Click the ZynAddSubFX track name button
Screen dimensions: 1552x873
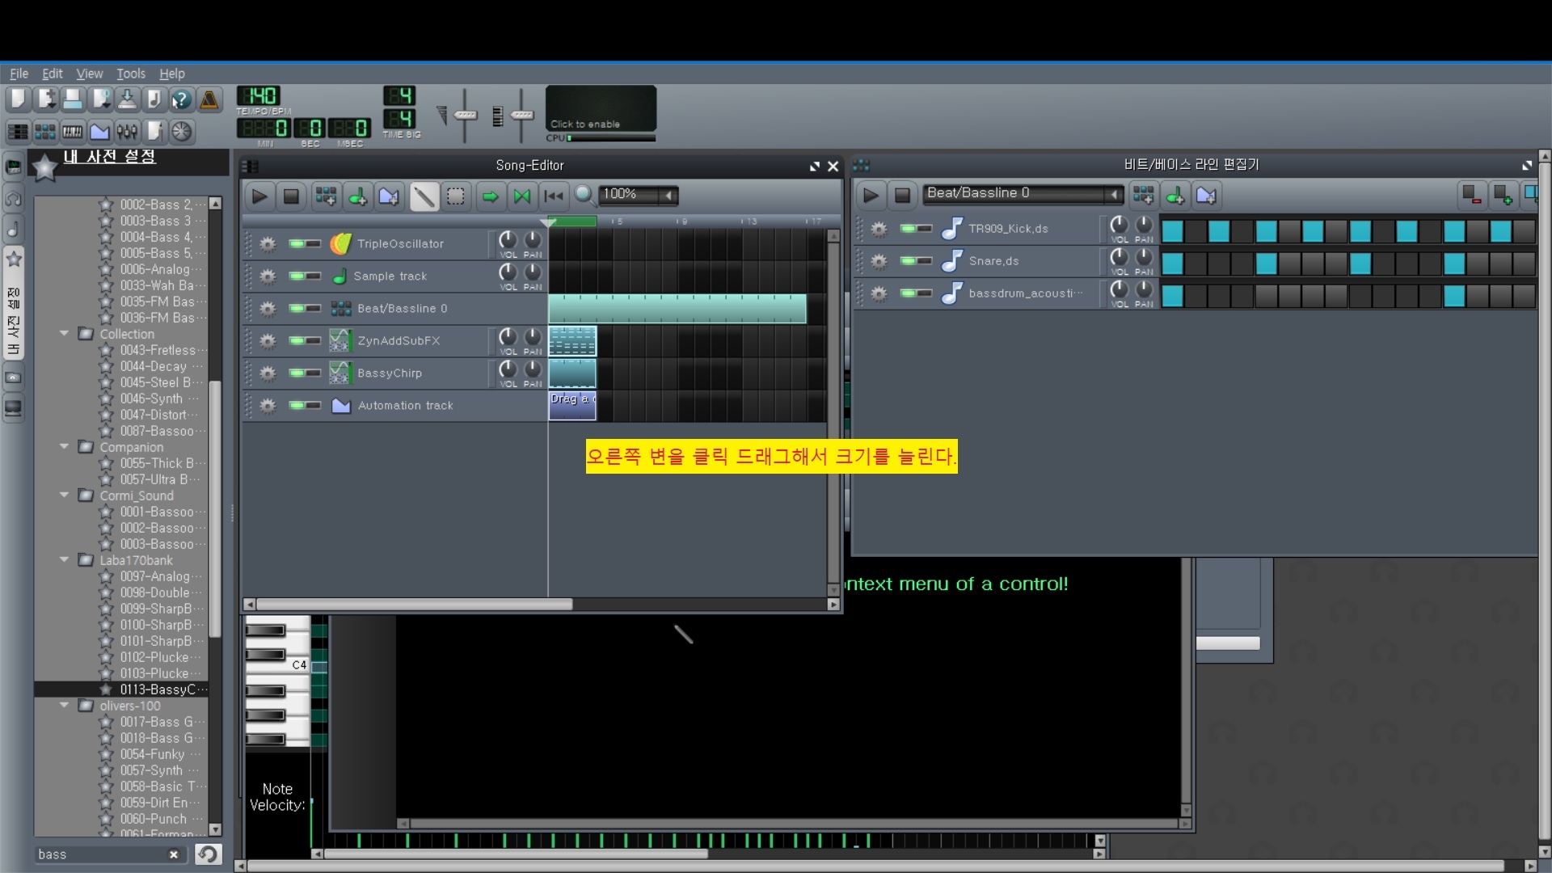(x=407, y=340)
